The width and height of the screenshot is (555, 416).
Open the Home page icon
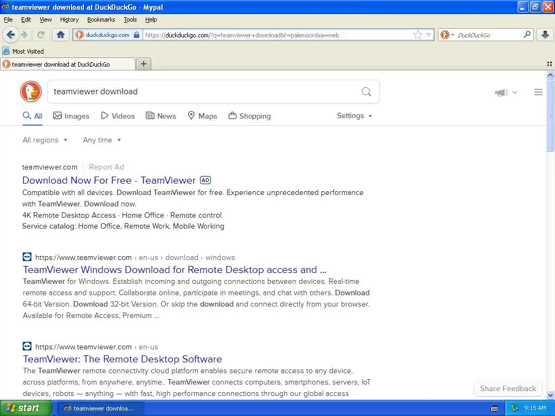(61, 35)
